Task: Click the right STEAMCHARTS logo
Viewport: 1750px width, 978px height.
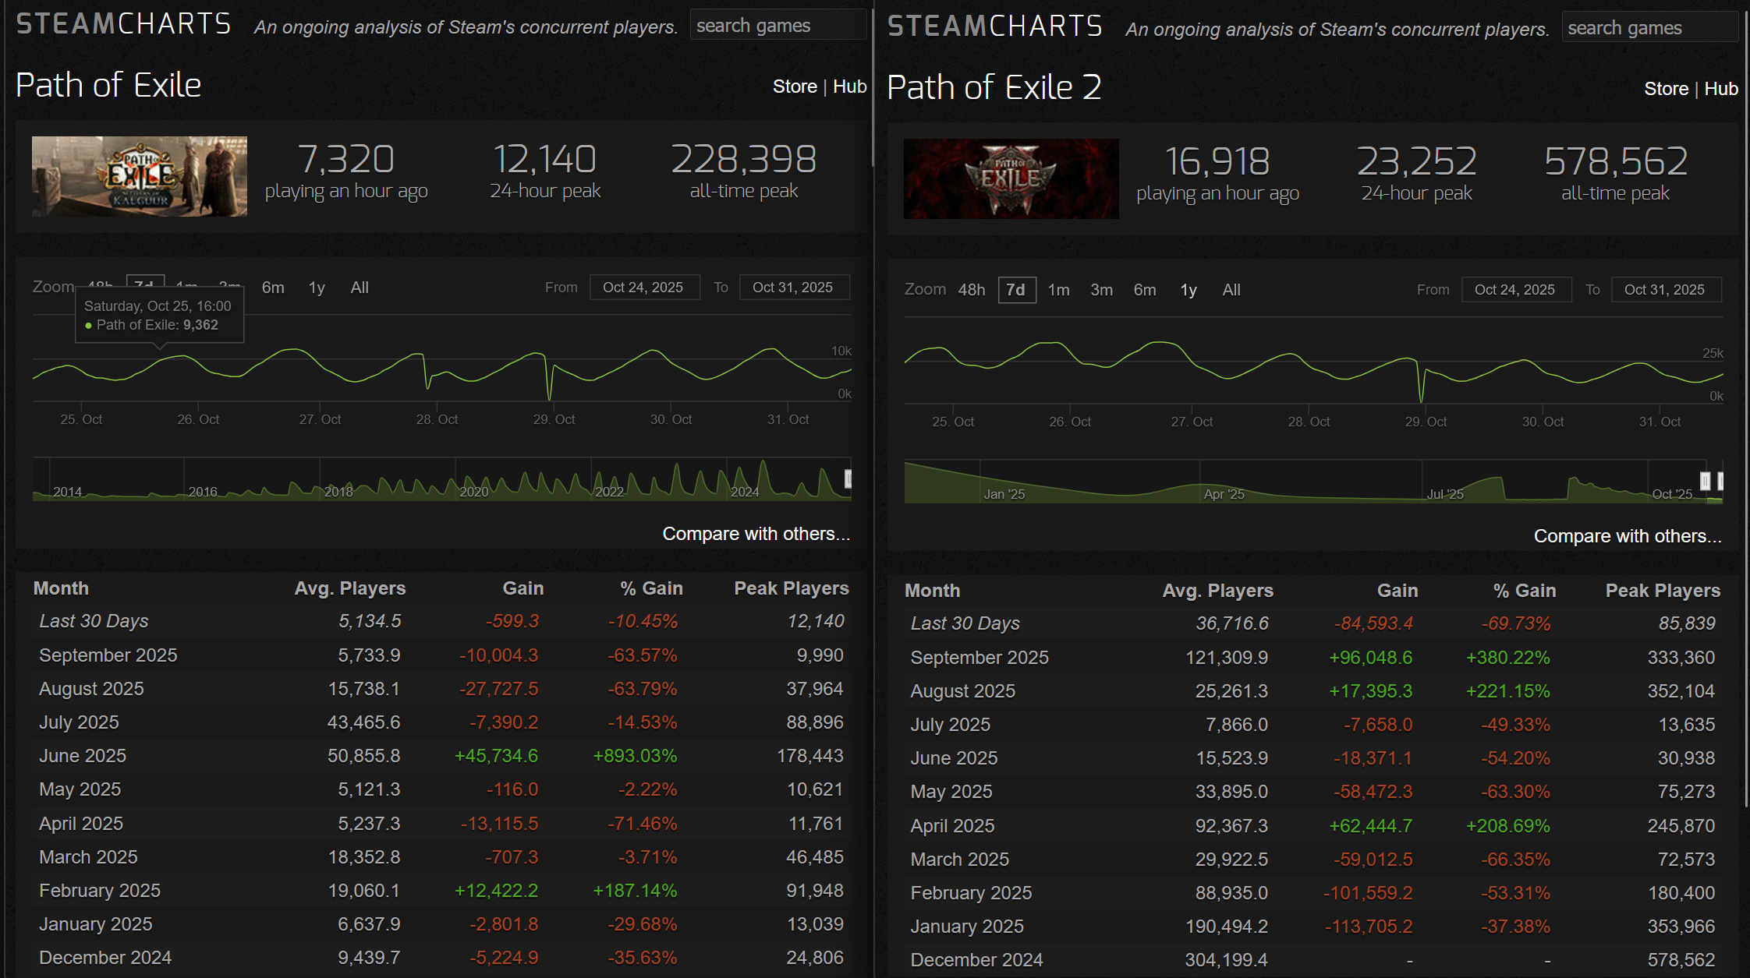Action: coord(995,26)
